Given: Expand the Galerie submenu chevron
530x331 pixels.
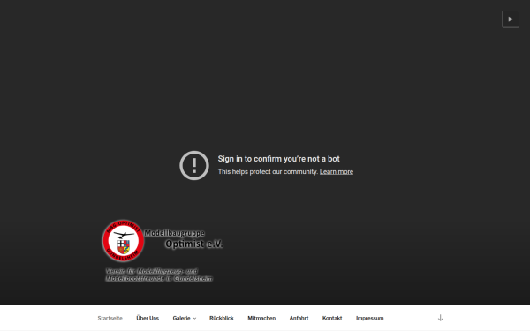Looking at the screenshot, I should (x=194, y=319).
